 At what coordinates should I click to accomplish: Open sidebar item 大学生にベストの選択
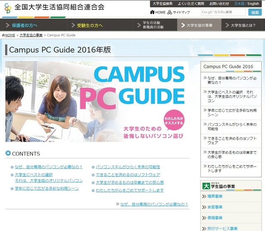[x=231, y=96]
